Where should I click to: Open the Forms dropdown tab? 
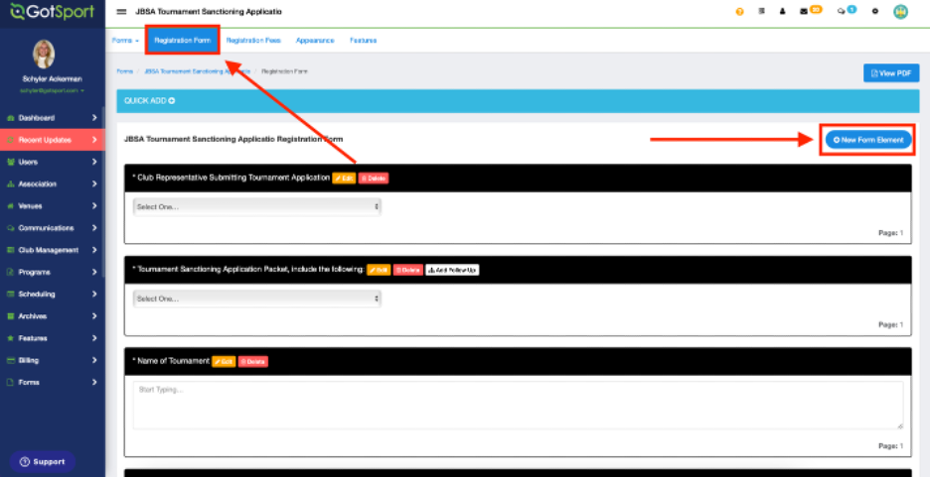125,41
